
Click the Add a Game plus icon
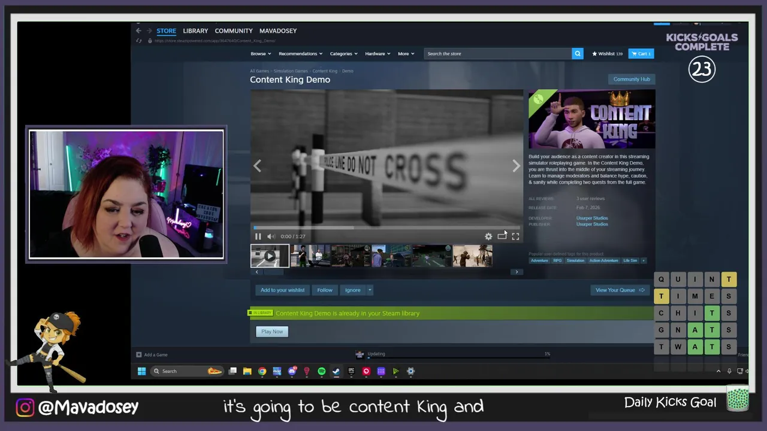(139, 355)
